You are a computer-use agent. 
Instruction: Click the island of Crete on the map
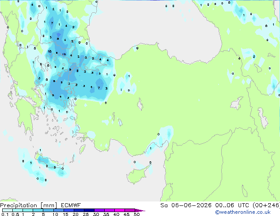[x=49, y=163]
